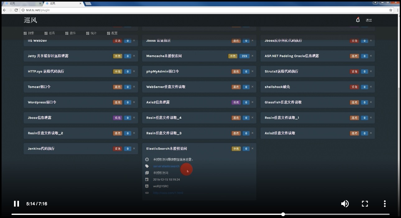
Task: Delete the Glassfish任意文件读取 plugin
Action: point(371,102)
